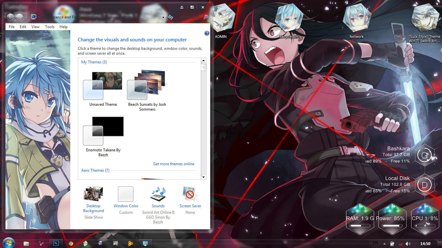Click the speaker icon in the system tray
The width and height of the screenshot is (442, 248).
point(408,243)
